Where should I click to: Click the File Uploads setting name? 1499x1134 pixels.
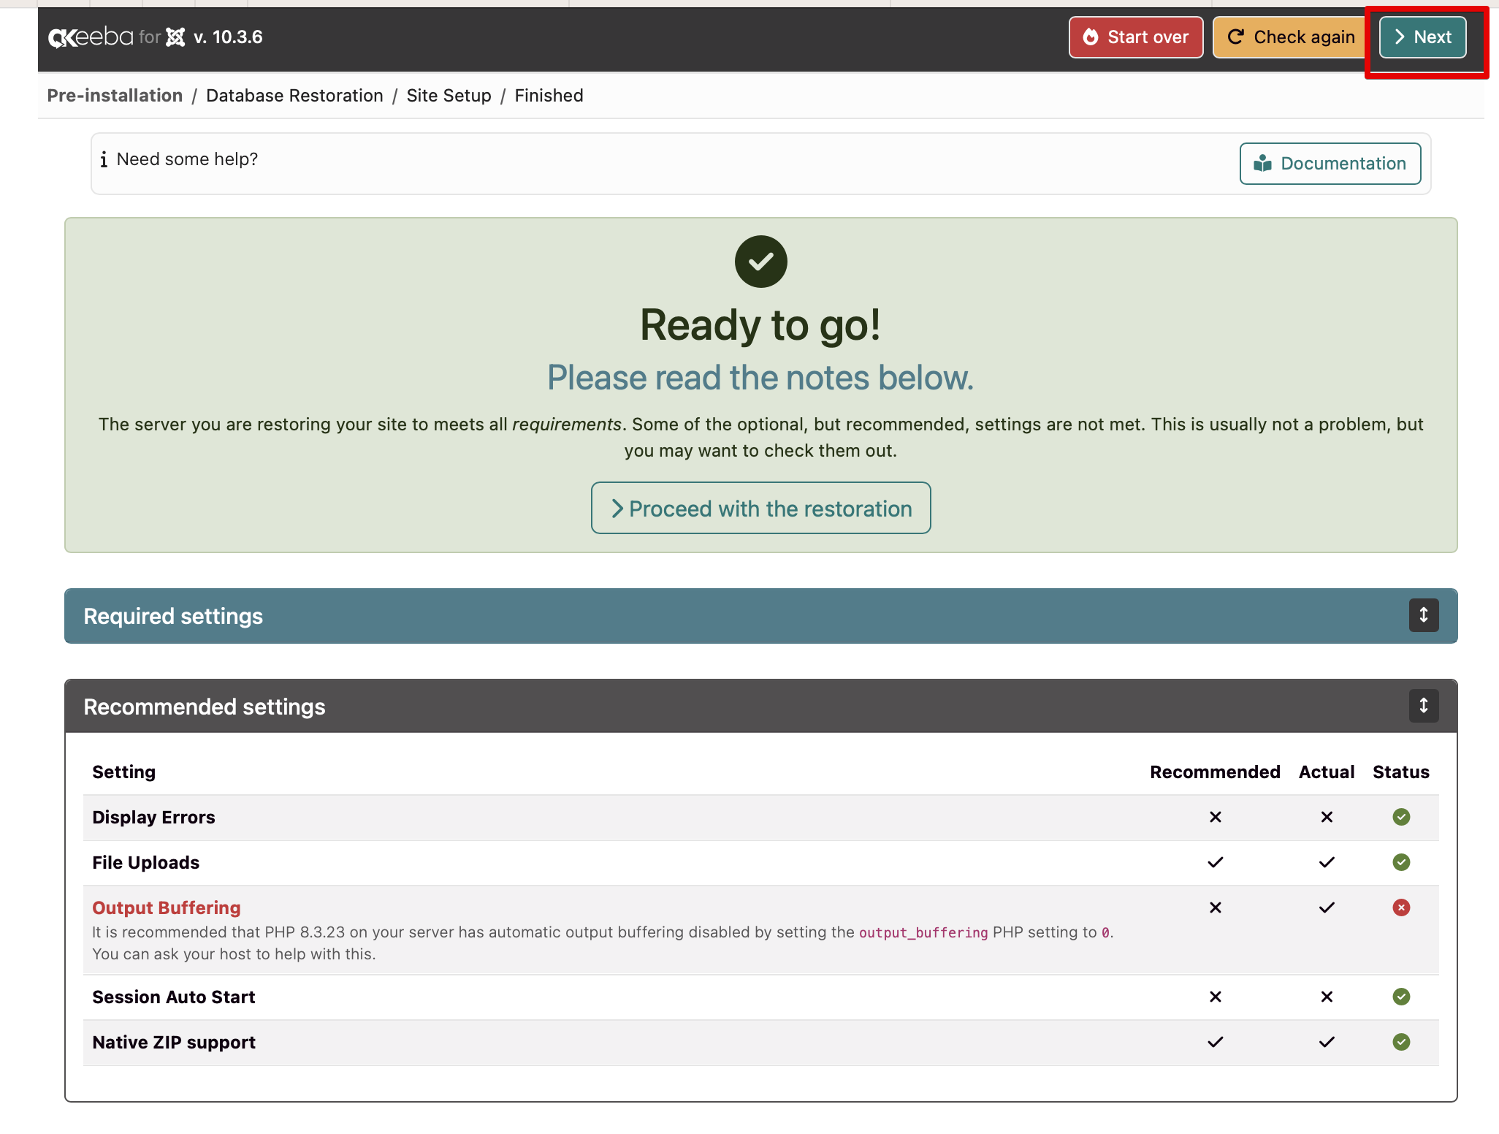coord(146,862)
